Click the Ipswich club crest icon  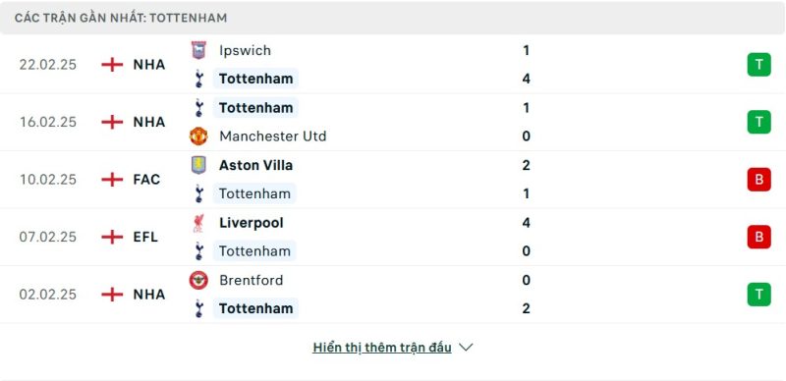click(198, 50)
